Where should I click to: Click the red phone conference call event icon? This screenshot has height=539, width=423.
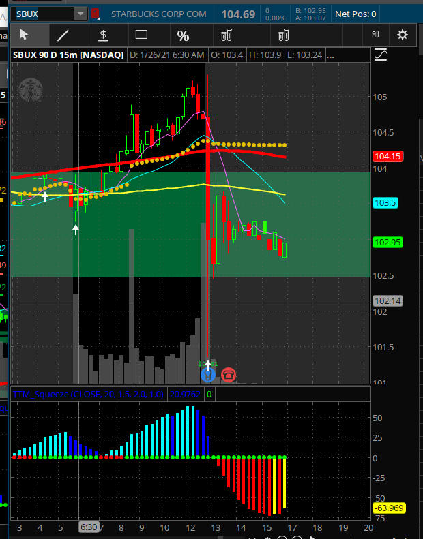click(228, 373)
